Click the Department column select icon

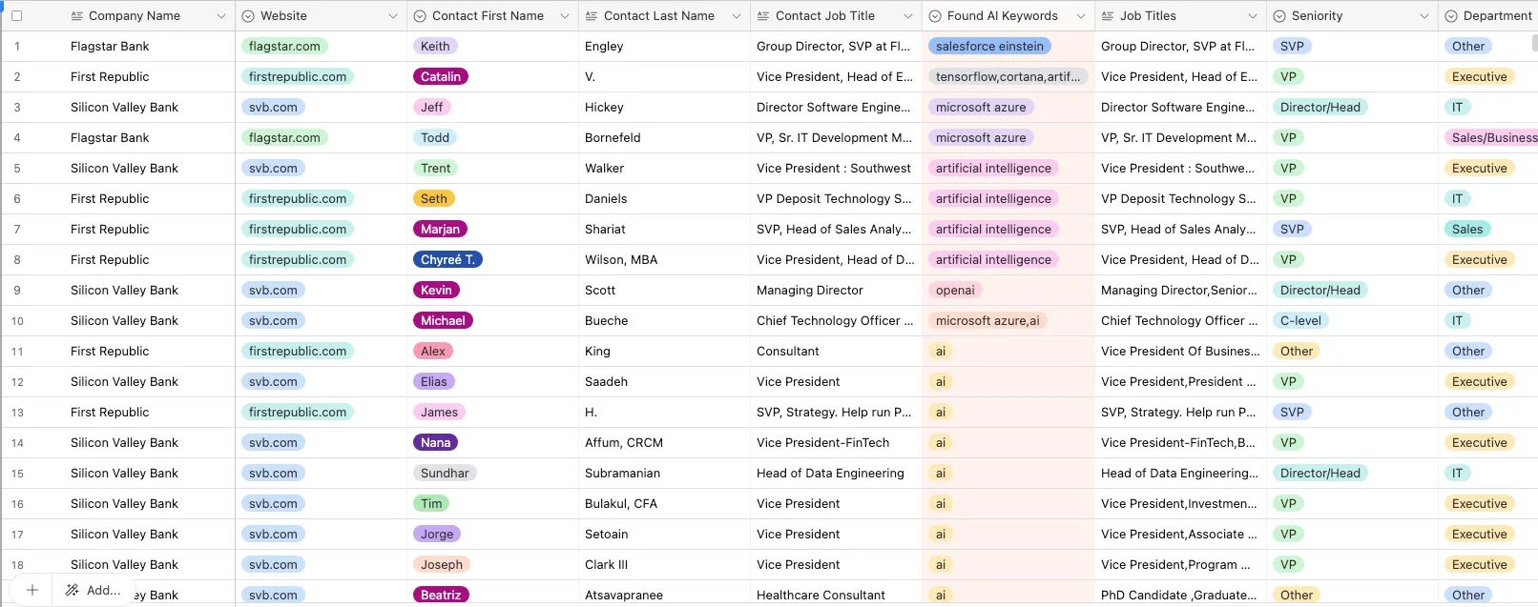point(1451,16)
